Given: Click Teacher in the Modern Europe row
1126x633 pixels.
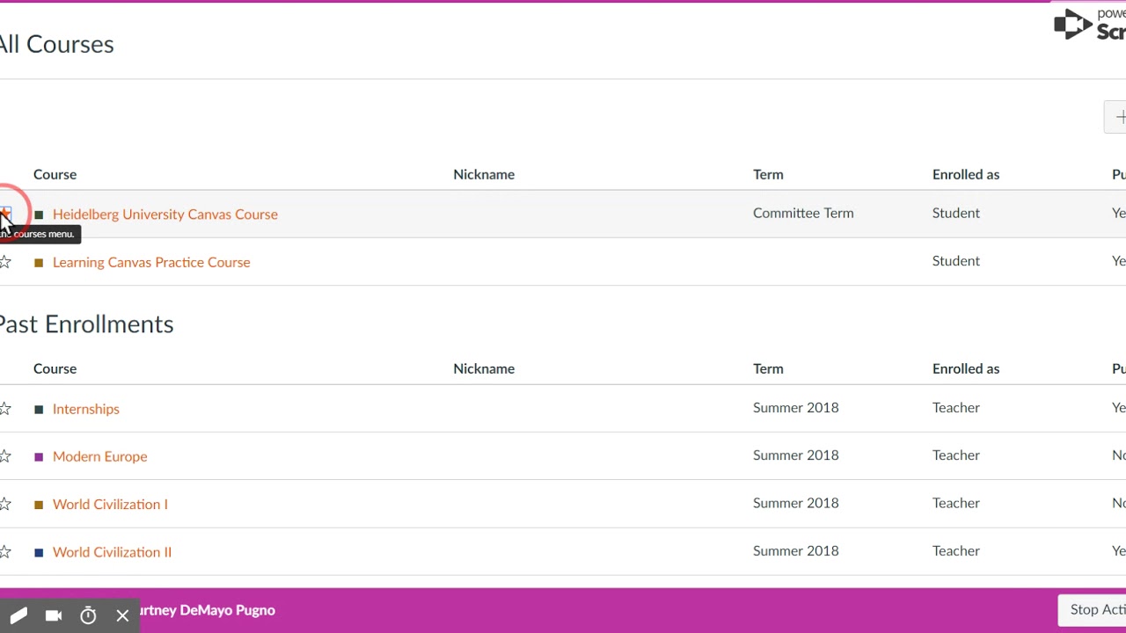Looking at the screenshot, I should click(956, 455).
